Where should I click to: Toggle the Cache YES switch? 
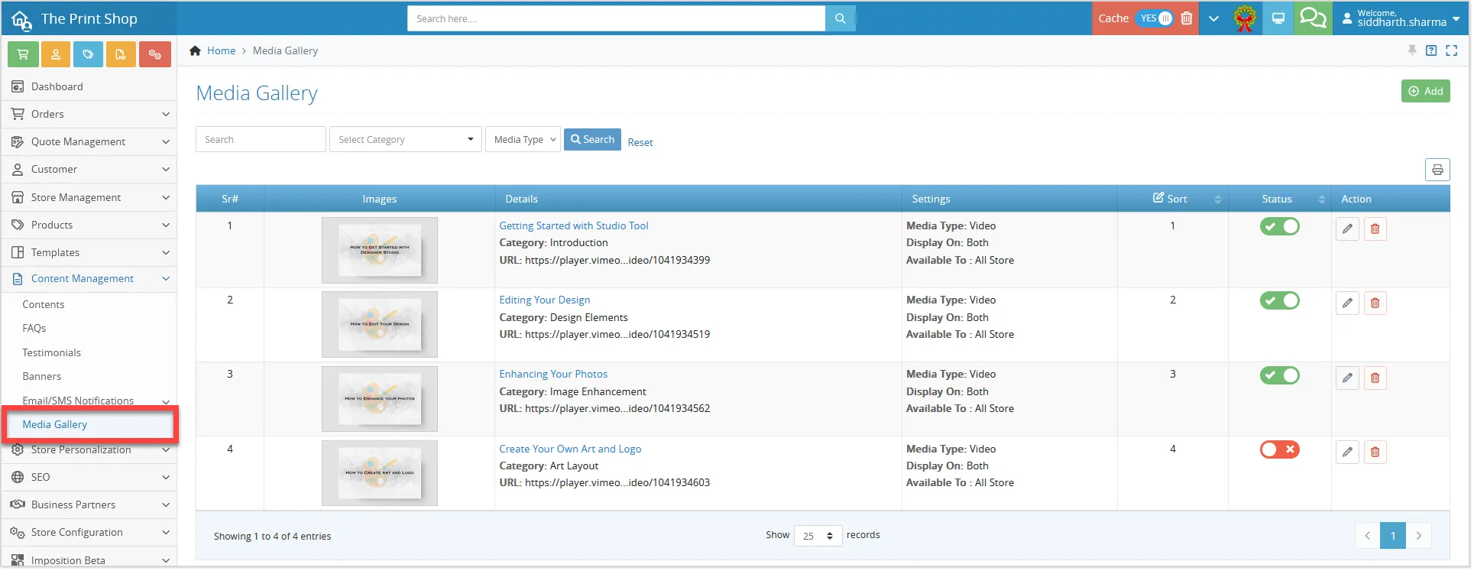click(1155, 18)
